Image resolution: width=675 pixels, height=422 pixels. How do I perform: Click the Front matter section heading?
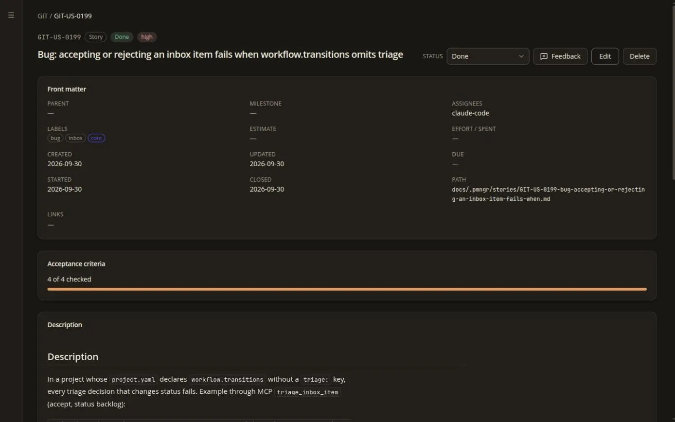coord(67,89)
